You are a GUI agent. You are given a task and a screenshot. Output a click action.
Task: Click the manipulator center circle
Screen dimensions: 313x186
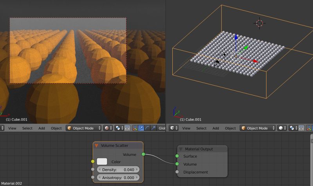[236, 56]
